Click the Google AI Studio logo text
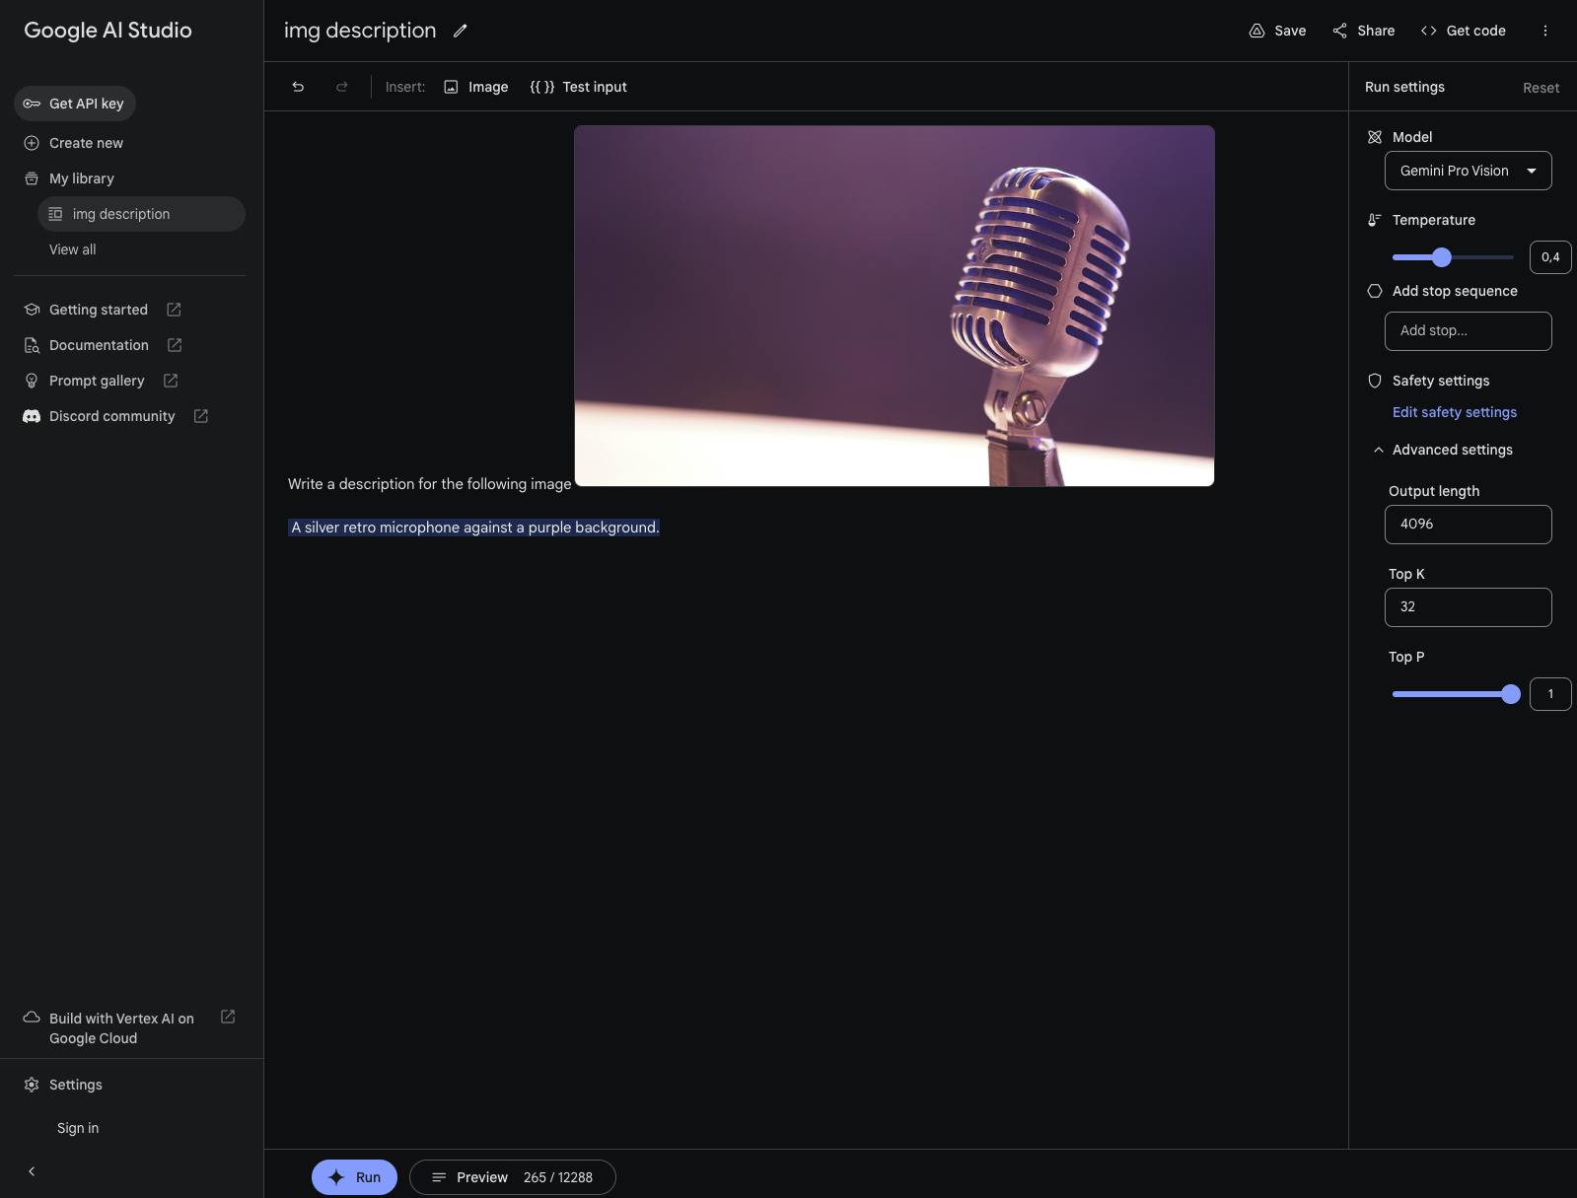The width and height of the screenshot is (1577, 1198). tap(108, 31)
